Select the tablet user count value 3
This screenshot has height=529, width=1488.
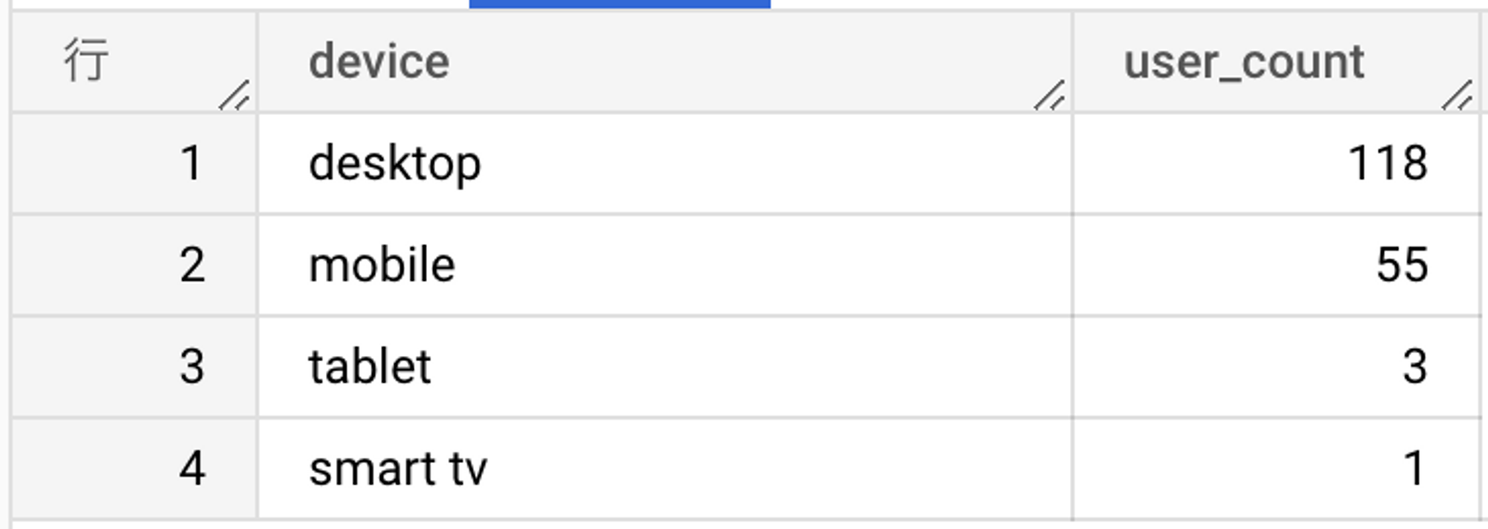click(x=1415, y=366)
